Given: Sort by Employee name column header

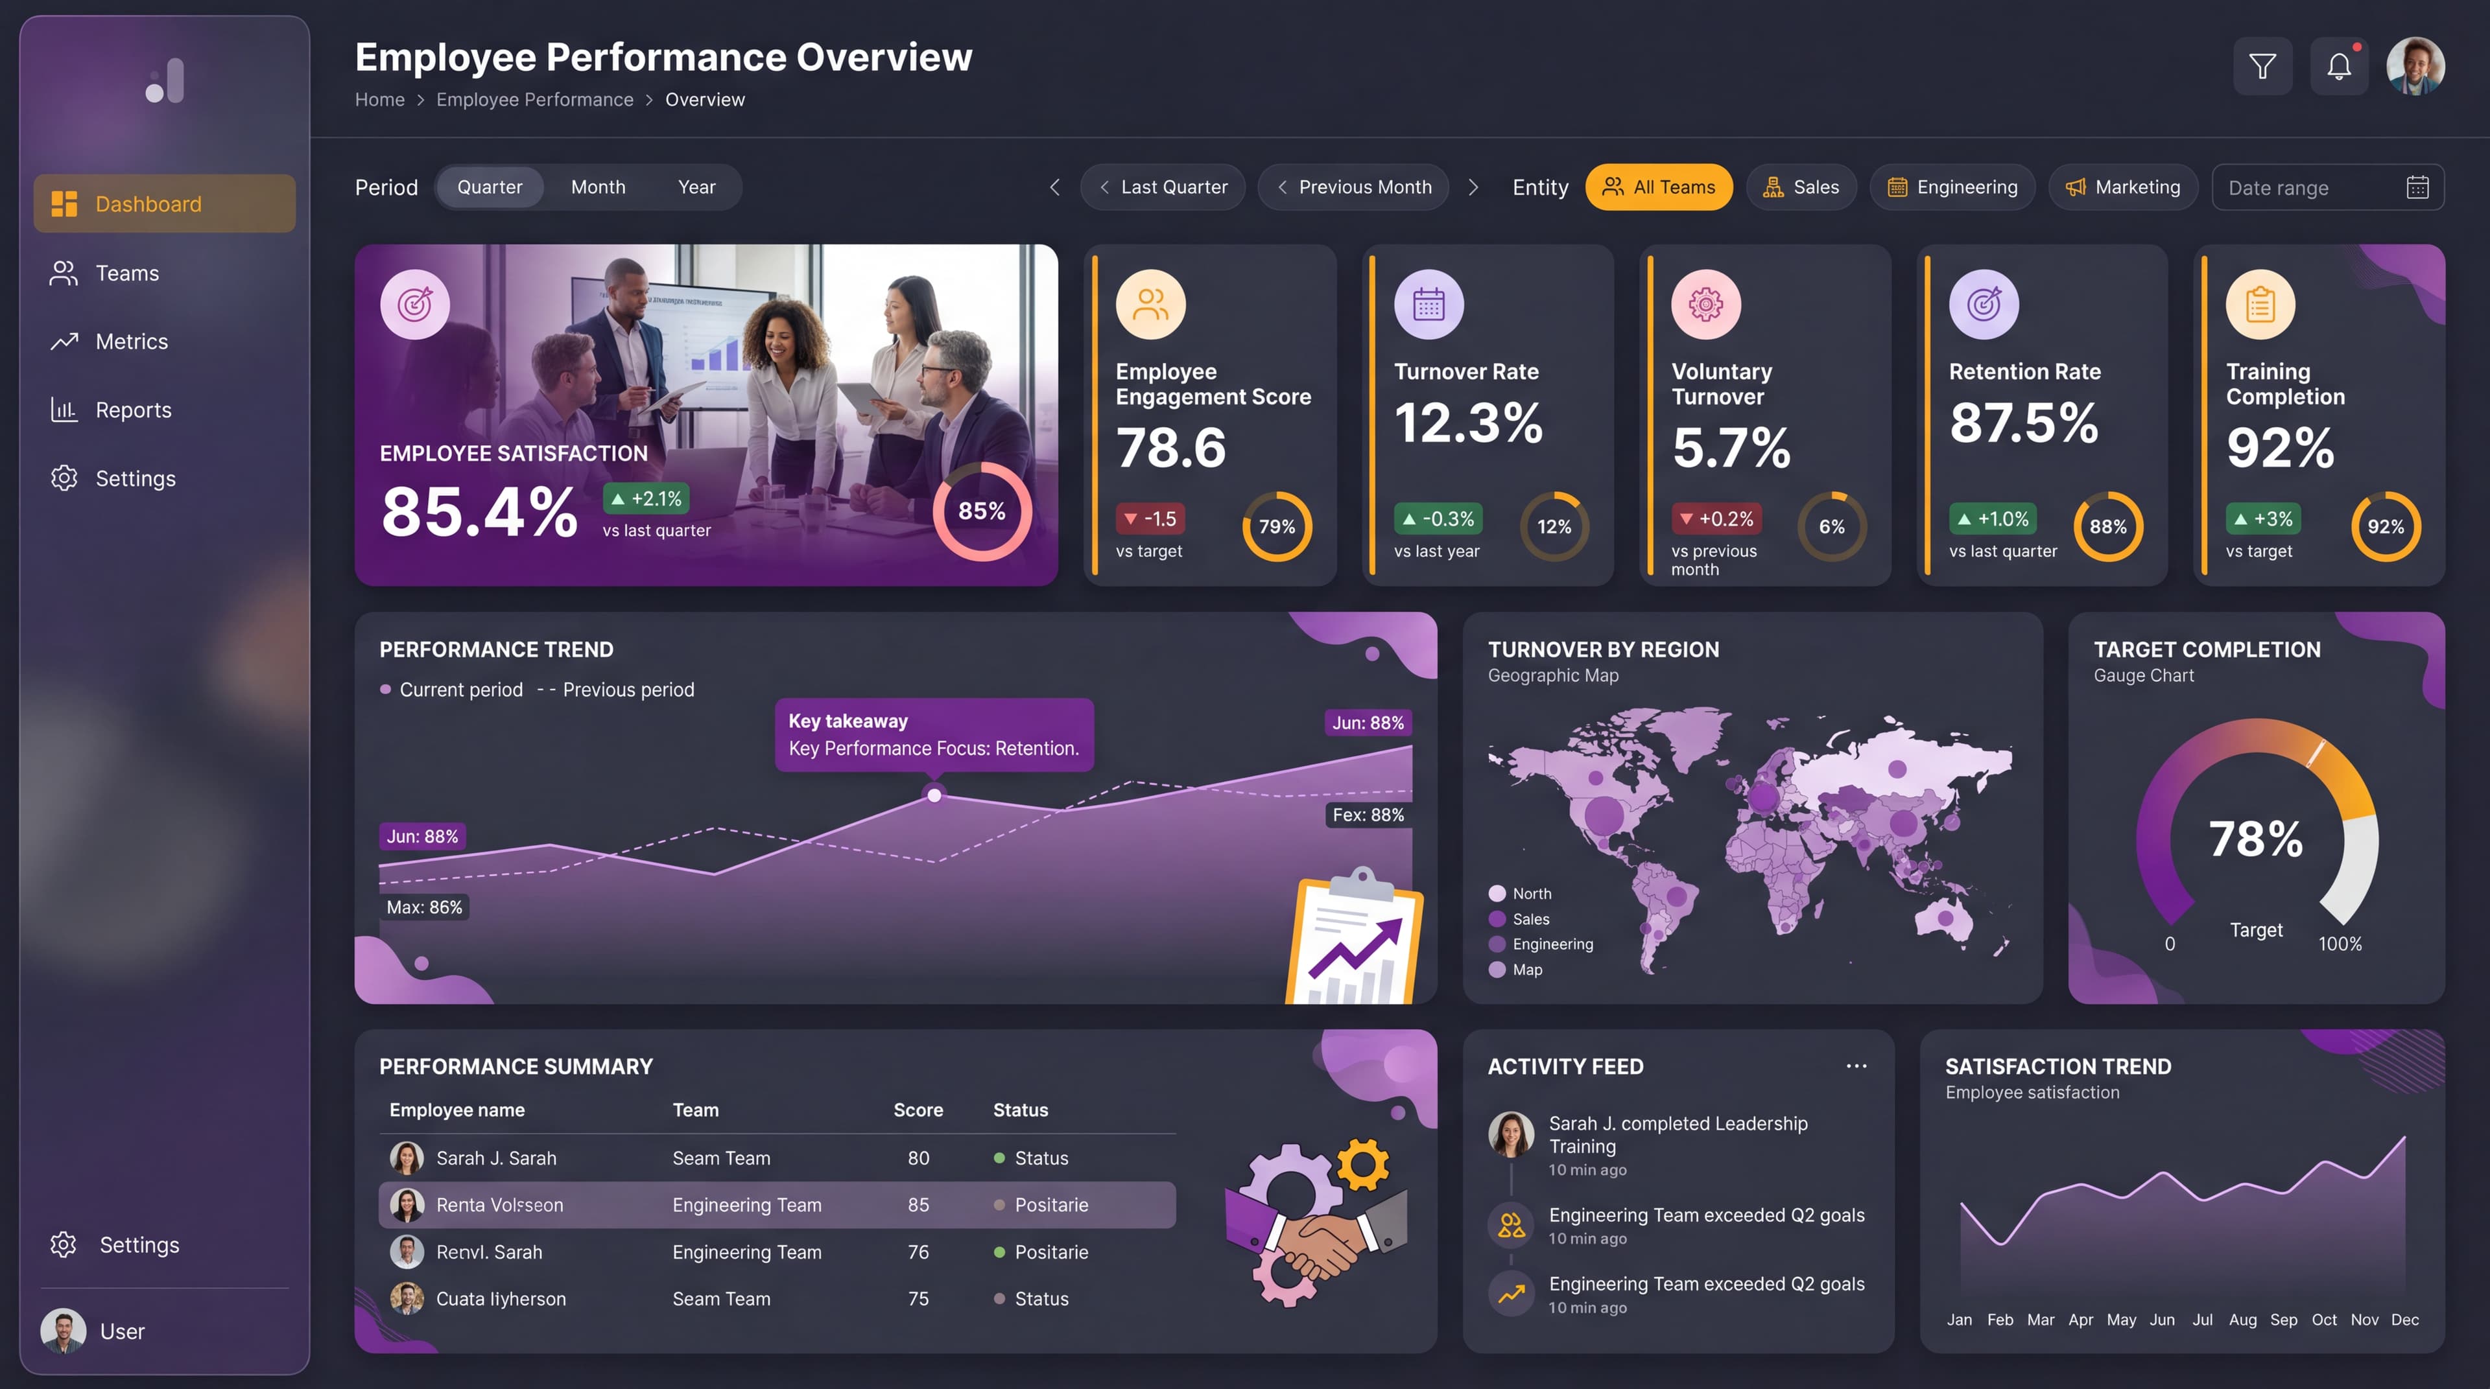Looking at the screenshot, I should click(x=457, y=1111).
